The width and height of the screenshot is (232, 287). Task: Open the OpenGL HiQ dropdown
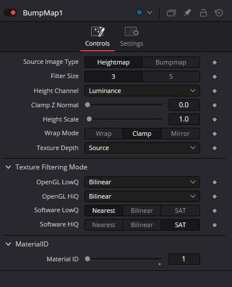142,196
